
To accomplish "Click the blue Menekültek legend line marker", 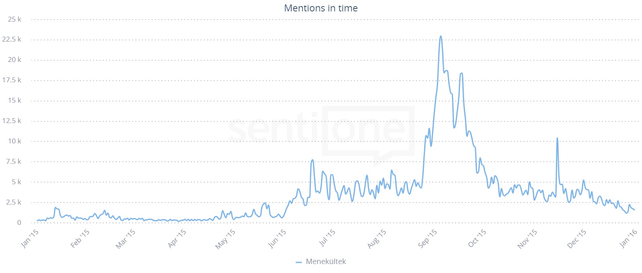I will pos(299,262).
